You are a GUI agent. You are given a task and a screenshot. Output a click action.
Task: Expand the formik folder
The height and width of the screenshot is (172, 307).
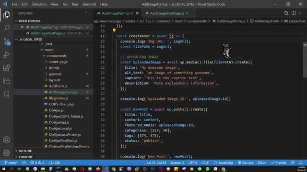[x=54, y=68]
